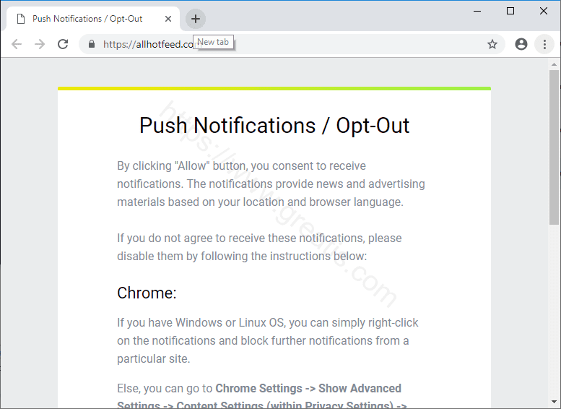This screenshot has height=409, width=561.
Task: Open the user profile icon
Action: (521, 44)
